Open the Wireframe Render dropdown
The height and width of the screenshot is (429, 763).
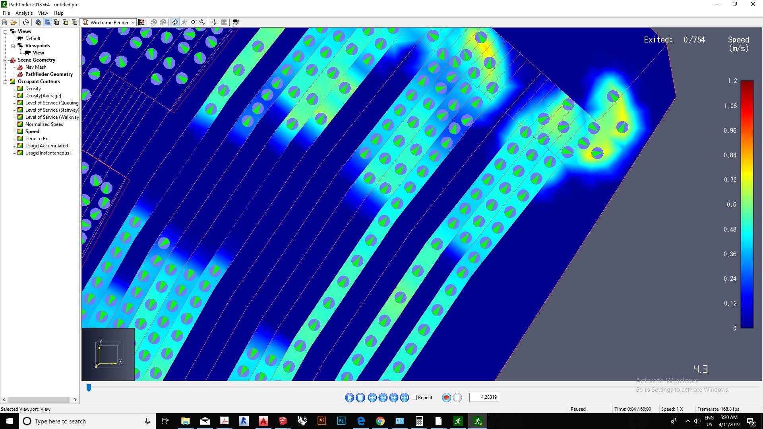click(x=133, y=23)
